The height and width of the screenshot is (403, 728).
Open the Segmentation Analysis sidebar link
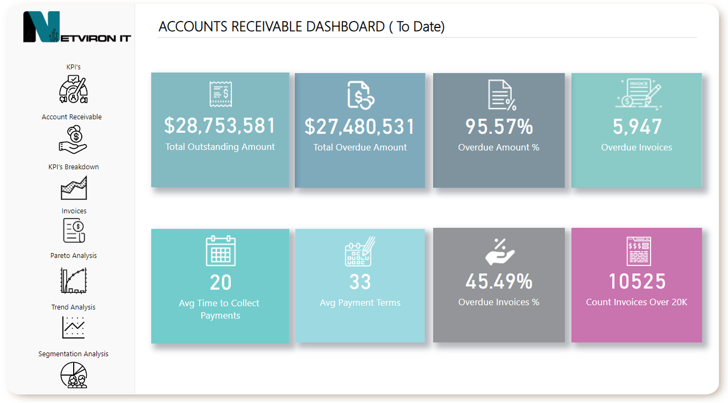click(73, 354)
